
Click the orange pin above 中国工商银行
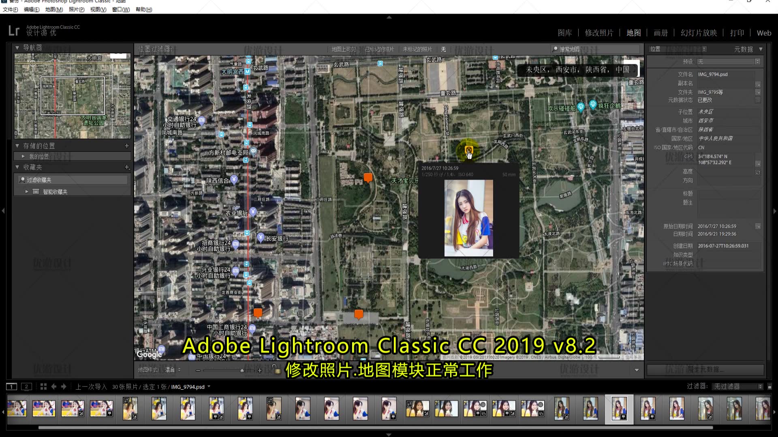pos(258,313)
